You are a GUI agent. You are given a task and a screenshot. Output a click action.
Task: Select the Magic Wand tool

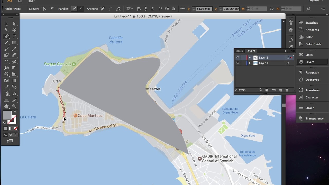(6, 30)
